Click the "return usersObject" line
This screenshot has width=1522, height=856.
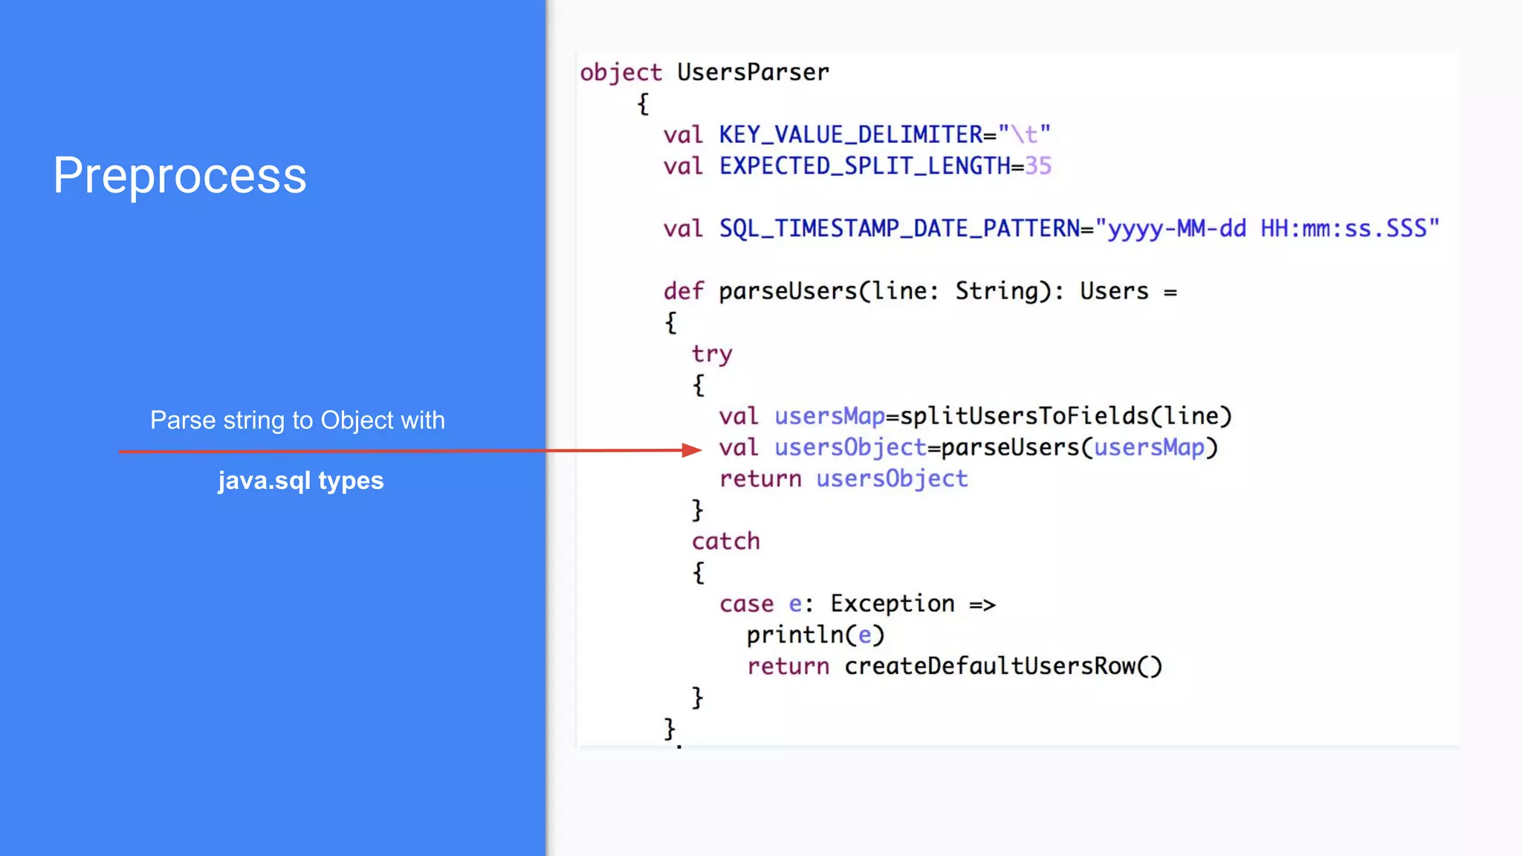coord(843,479)
